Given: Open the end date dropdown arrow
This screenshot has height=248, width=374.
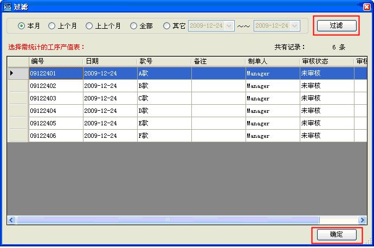Looking at the screenshot, I should click(x=295, y=26).
